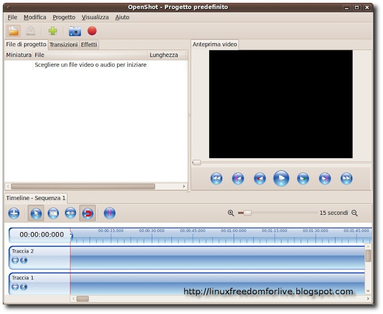The image size is (383, 314).
Task: Click right arrow of timeline horizontal scrollbar
Action: pyautogui.click(x=368, y=299)
